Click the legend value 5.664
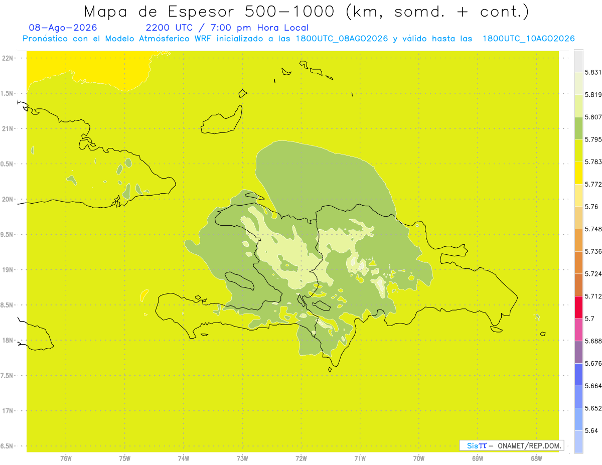This screenshot has width=602, height=465. click(593, 386)
